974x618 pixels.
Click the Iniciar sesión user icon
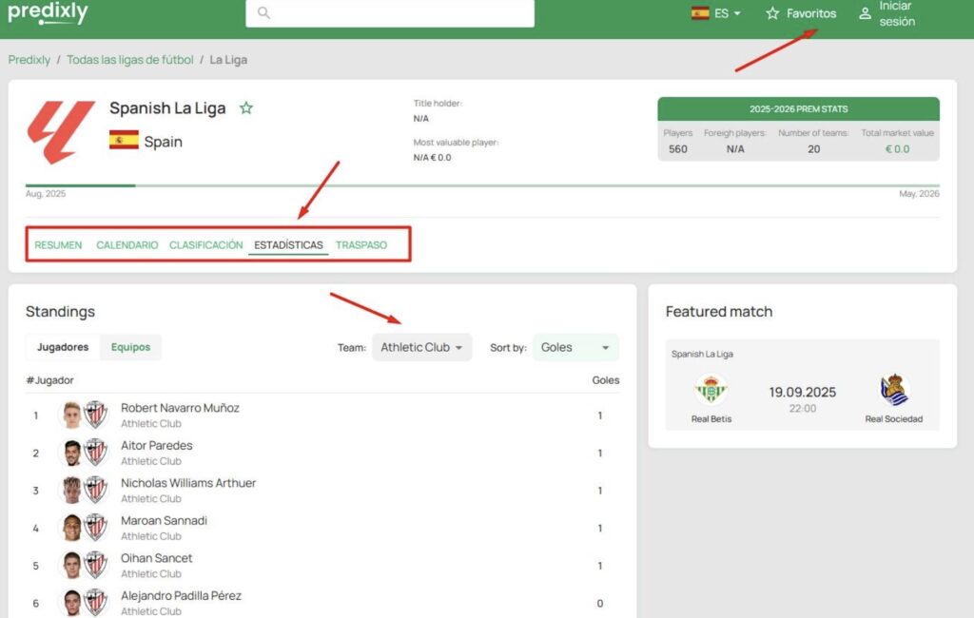click(865, 13)
